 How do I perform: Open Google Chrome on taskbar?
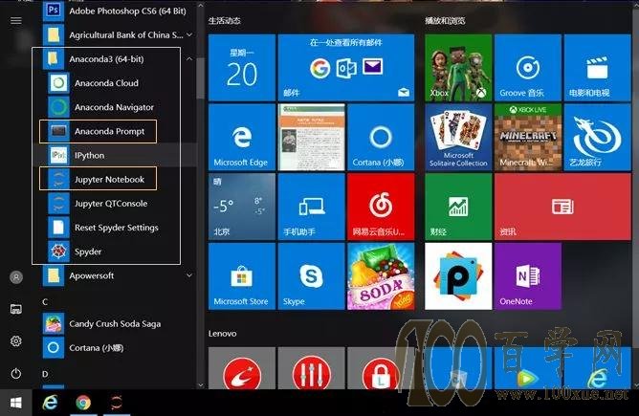point(83,403)
